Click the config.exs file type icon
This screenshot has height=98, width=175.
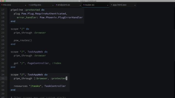(29, 5)
